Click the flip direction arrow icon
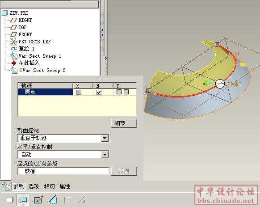 [82, 200]
